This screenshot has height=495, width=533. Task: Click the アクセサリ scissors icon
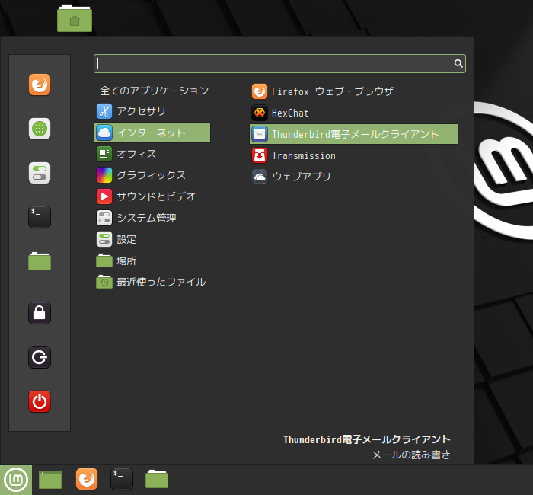(104, 111)
